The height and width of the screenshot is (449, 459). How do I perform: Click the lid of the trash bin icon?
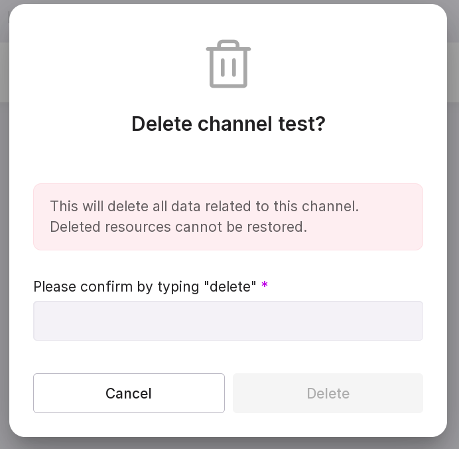[228, 46]
